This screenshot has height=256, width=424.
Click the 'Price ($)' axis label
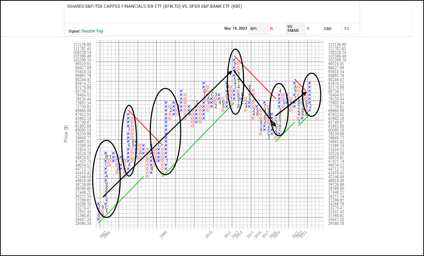tap(66, 134)
